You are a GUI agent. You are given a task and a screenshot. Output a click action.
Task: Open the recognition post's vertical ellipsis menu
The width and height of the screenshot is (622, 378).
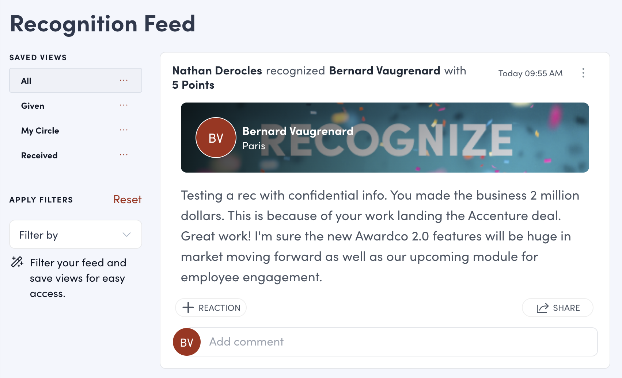point(583,73)
